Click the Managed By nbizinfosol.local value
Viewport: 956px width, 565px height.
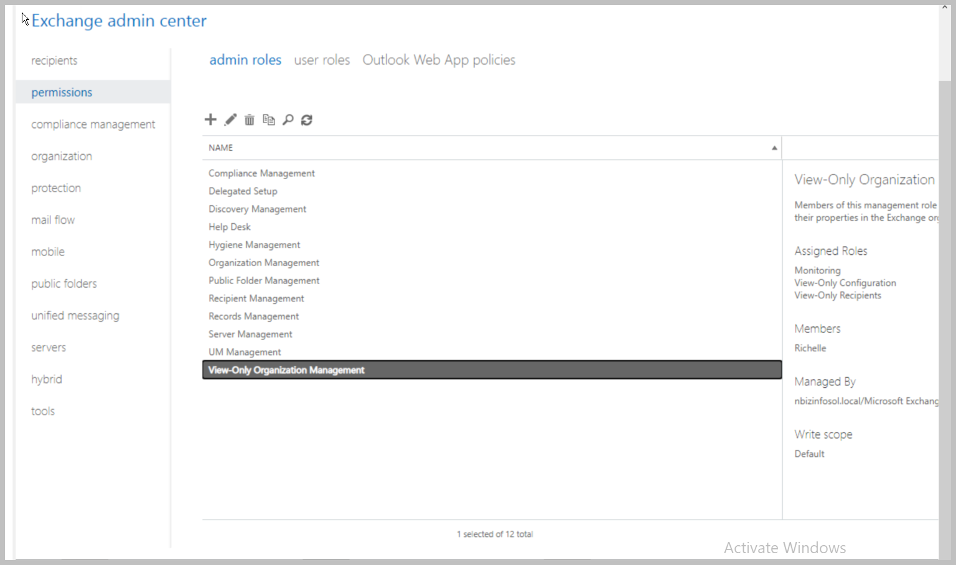click(866, 401)
